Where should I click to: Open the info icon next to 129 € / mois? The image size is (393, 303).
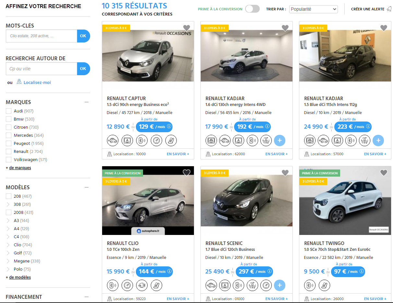(169, 127)
